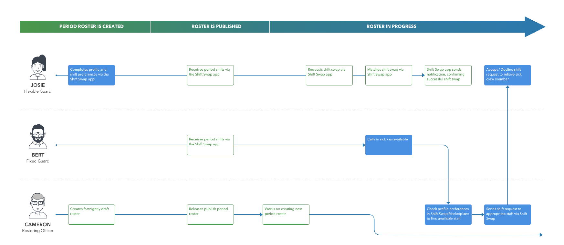Select 'Check profile preferences' box
Image resolution: width=564 pixels, height=245 pixels.
point(448,214)
